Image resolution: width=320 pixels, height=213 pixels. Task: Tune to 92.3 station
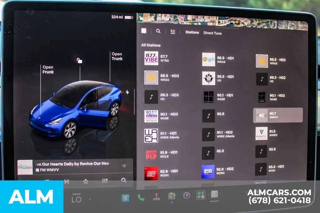(213, 153)
